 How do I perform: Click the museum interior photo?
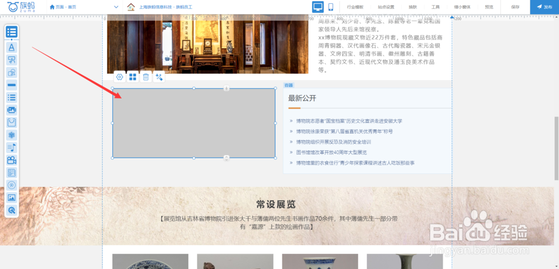pyautogui.click(x=207, y=44)
